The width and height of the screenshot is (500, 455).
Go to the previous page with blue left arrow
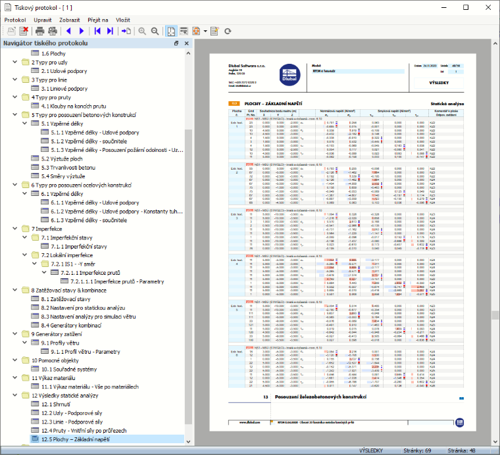(68, 31)
